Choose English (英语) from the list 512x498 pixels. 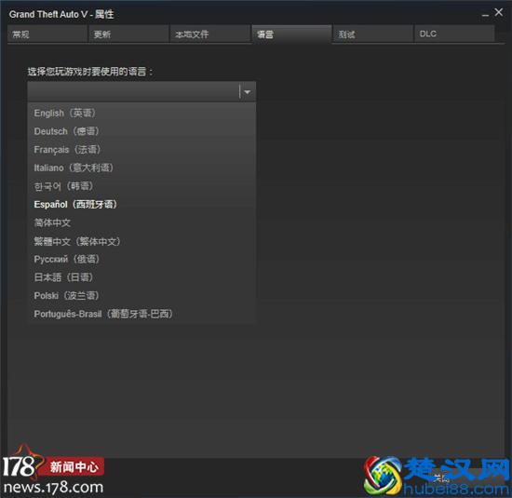pos(141,113)
